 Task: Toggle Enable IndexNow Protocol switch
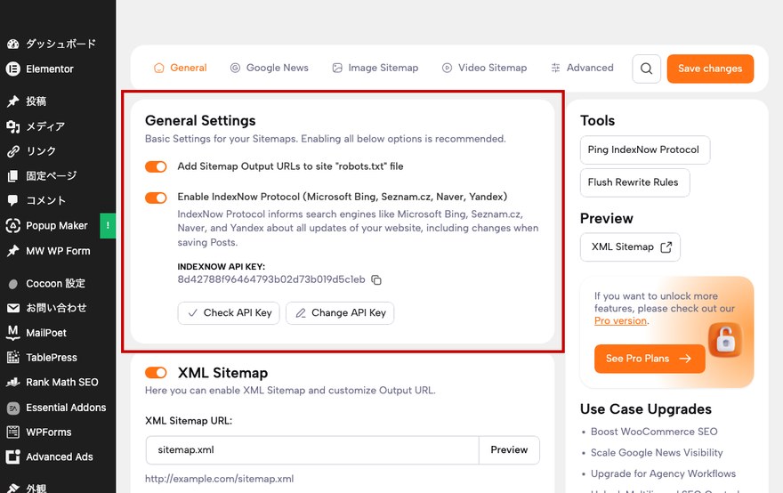[x=156, y=198]
